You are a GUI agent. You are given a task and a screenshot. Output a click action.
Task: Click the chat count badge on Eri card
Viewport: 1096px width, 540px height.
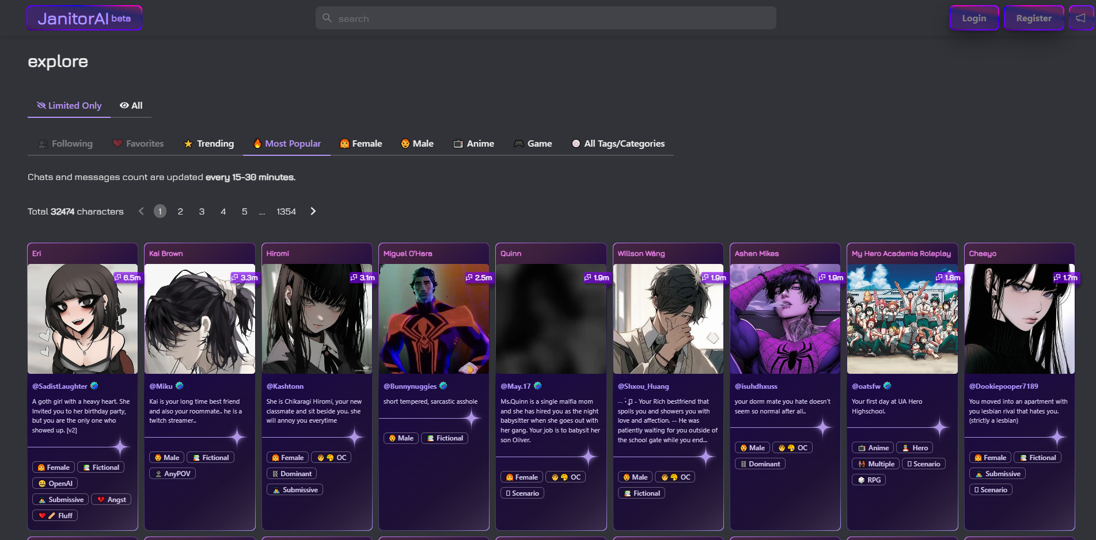point(128,277)
